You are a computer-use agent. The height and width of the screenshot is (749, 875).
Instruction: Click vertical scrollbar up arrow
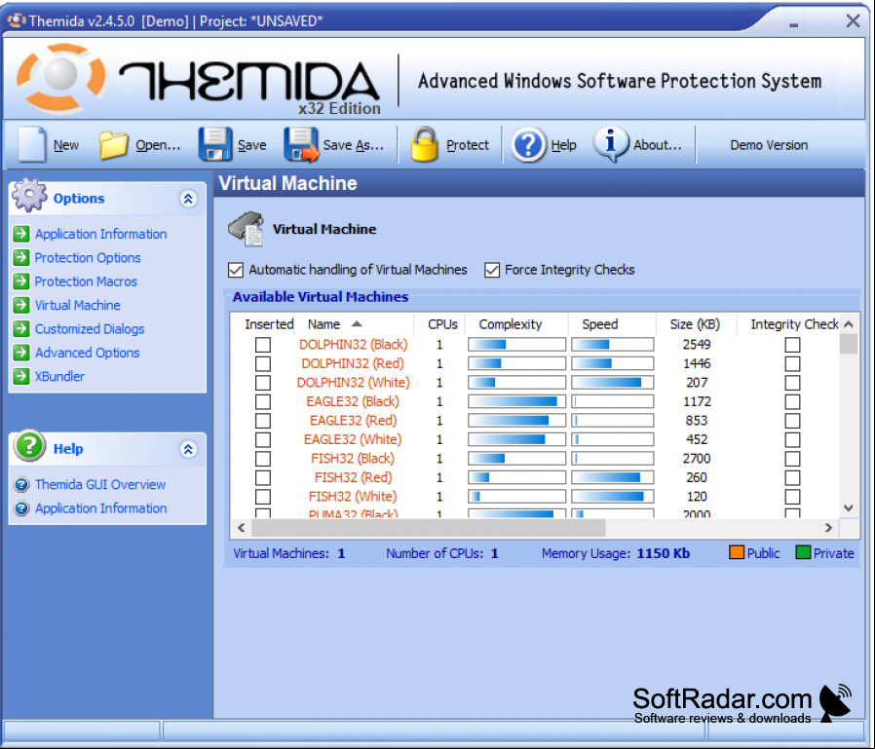849,324
